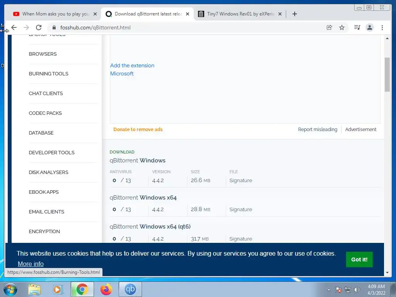The image size is (396, 297).
Task: Open the Chrome three-dot menu
Action: 382,27
